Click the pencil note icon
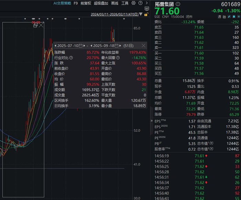The height and width of the screenshot is (200, 241). pos(229,16)
